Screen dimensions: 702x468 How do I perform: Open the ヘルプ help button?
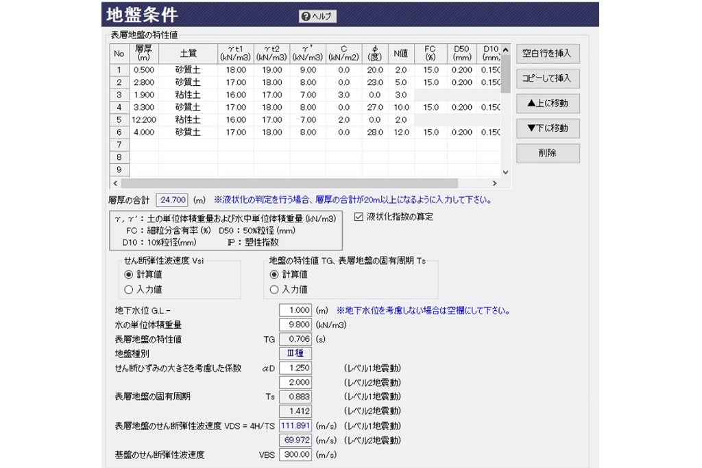[317, 16]
